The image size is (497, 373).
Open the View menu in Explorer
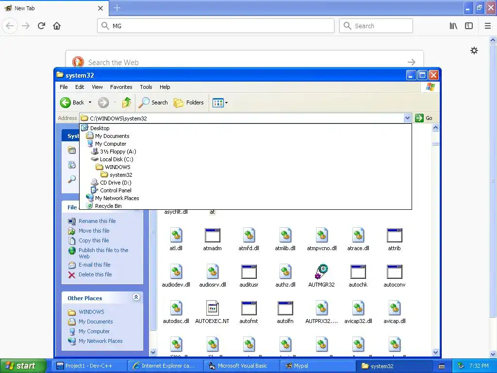[x=97, y=87]
